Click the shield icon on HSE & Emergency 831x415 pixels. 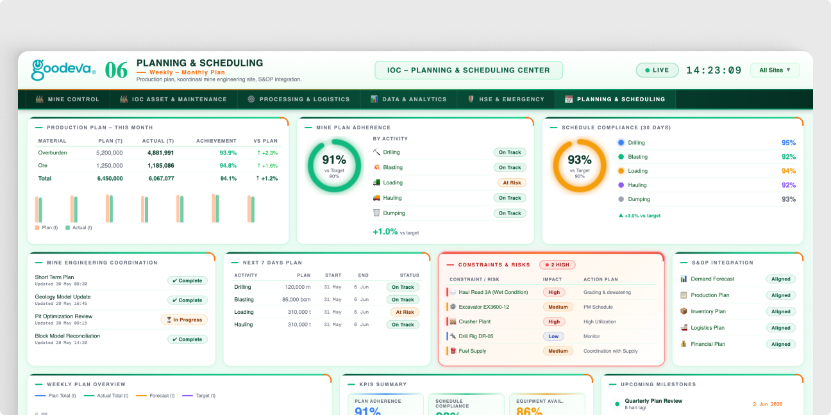pyautogui.click(x=471, y=99)
